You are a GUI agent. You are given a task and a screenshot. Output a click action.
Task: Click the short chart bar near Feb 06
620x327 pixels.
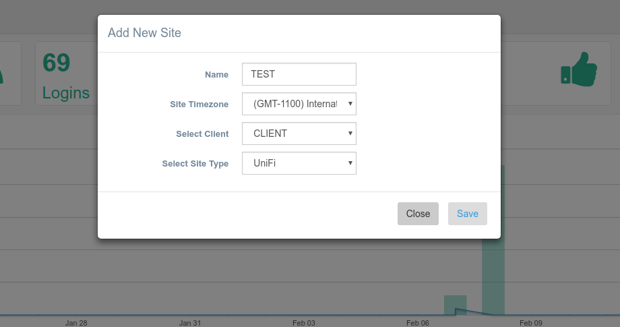click(456, 305)
